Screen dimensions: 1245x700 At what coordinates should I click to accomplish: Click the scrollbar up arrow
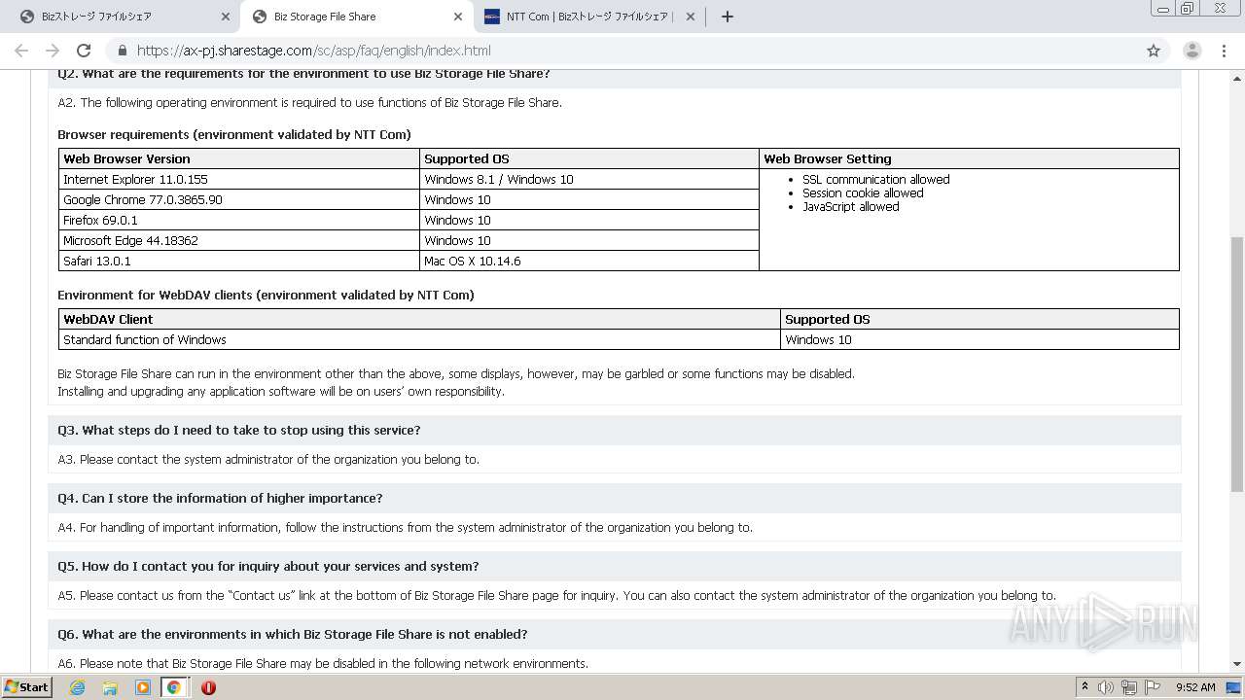(1237, 77)
